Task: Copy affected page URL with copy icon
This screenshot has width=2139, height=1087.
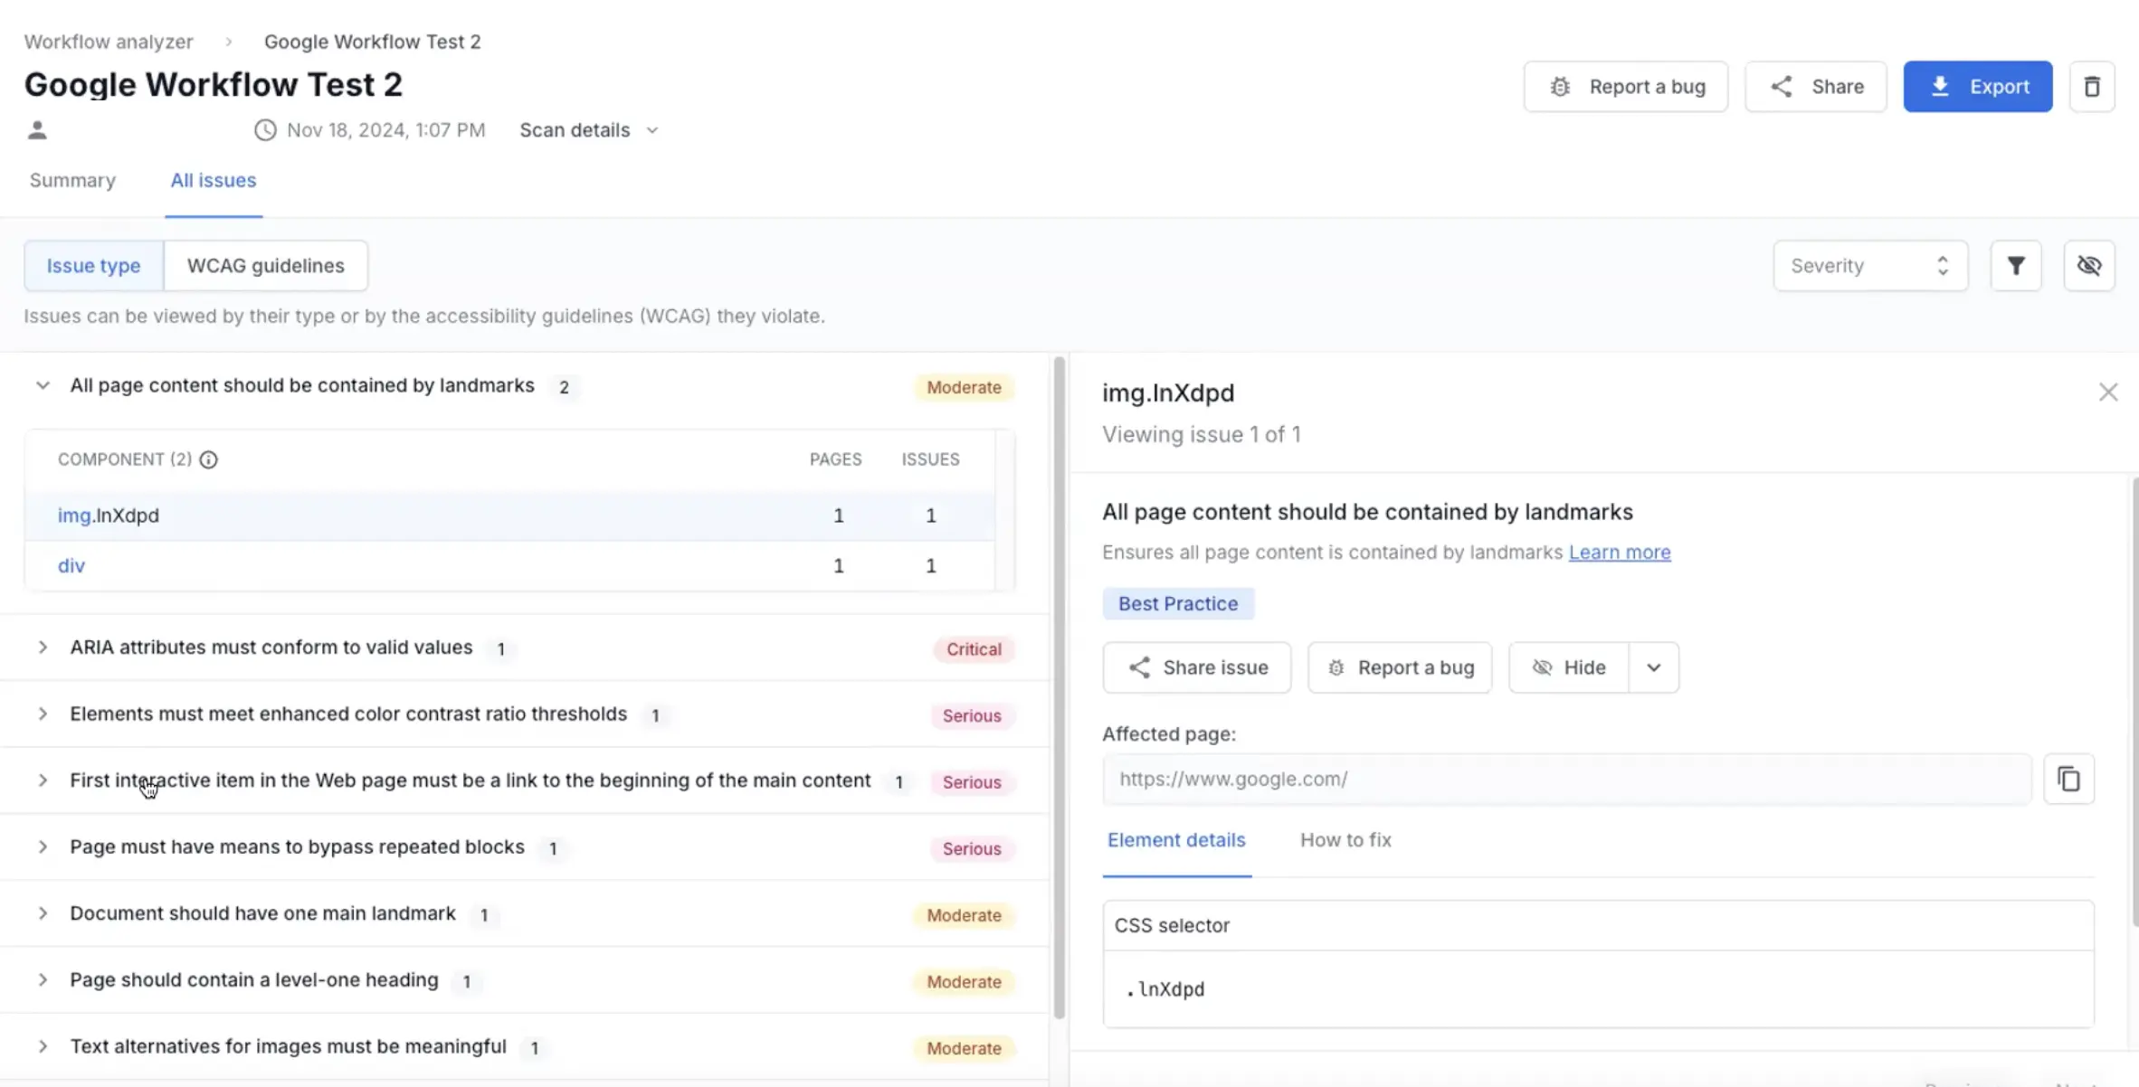Action: pyautogui.click(x=2068, y=780)
